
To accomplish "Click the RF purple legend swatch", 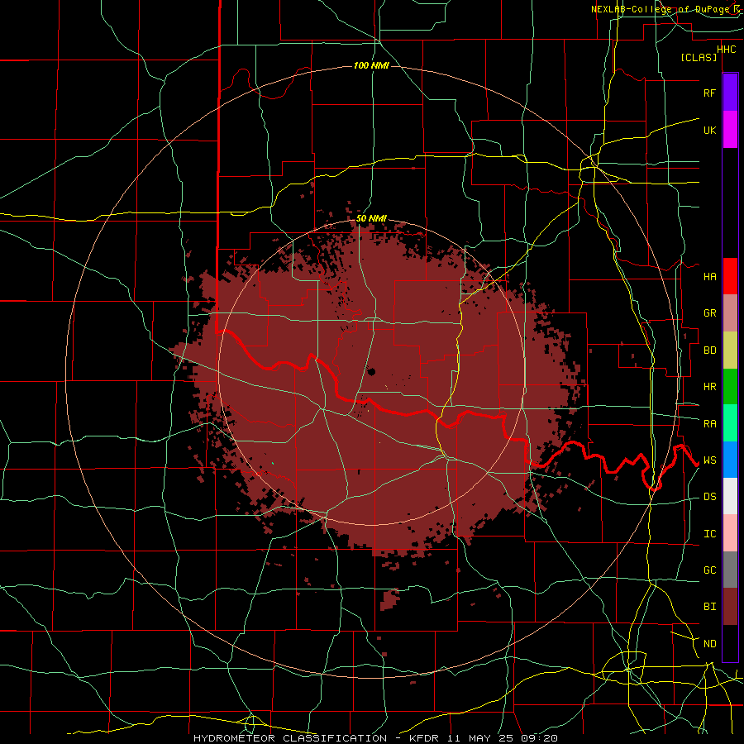I will coord(730,93).
